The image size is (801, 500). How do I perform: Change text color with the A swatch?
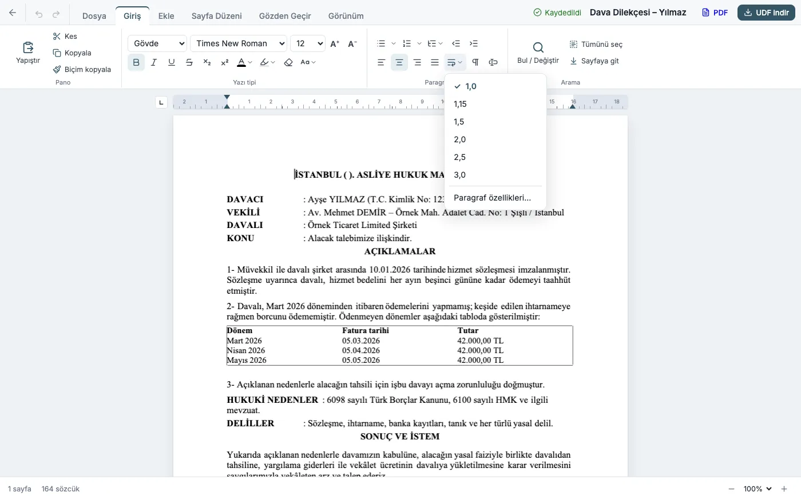[241, 62]
